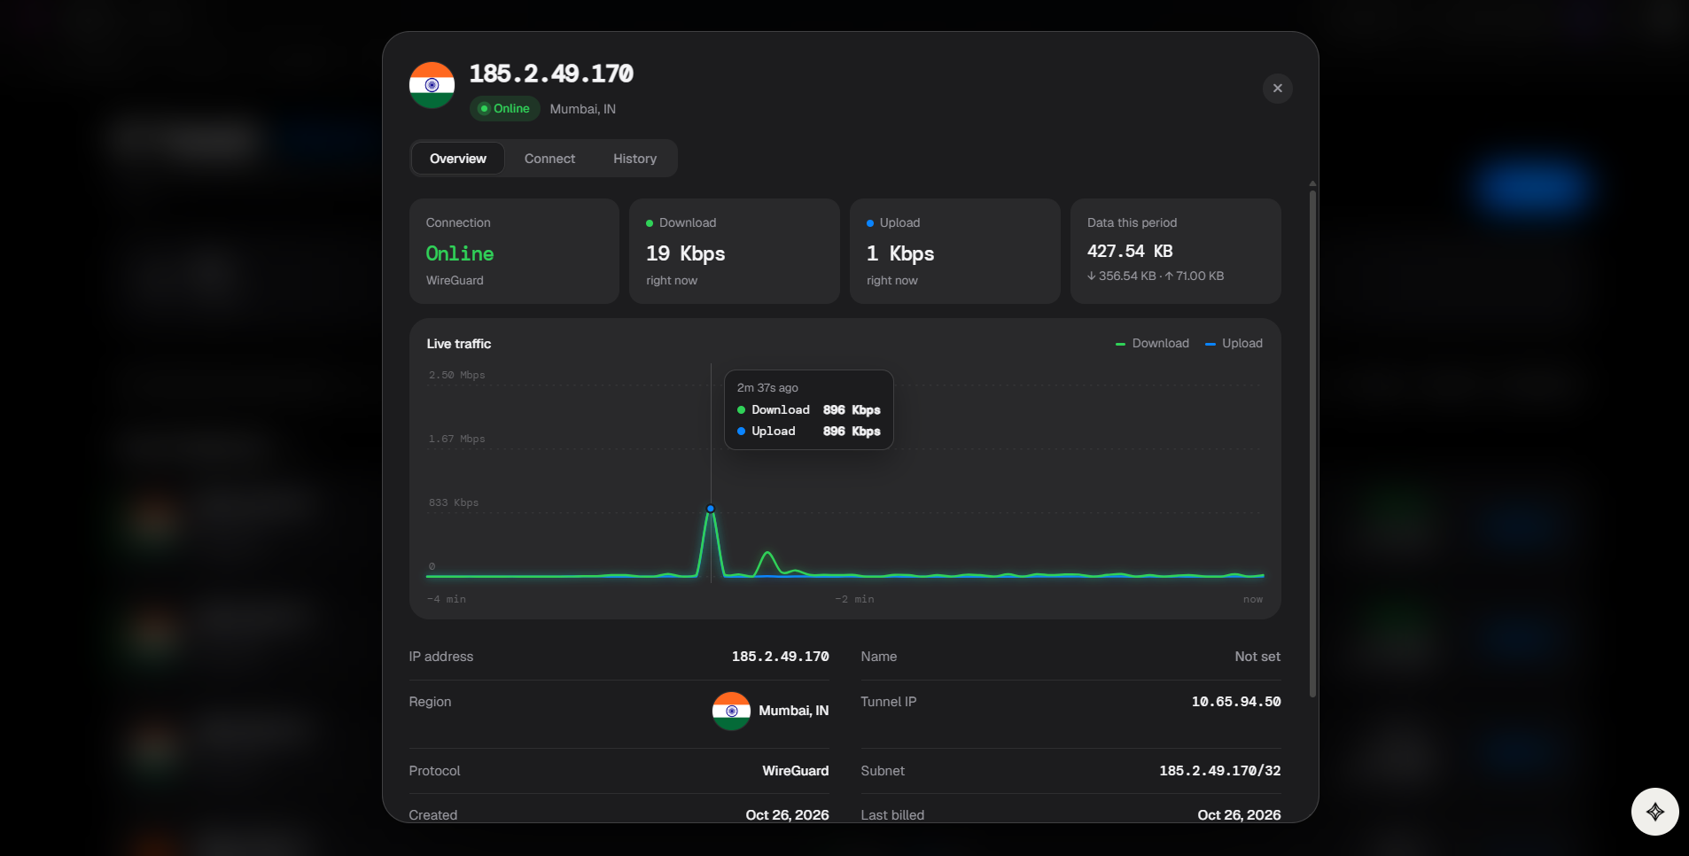Click the WireGuard label under Connection
1689x856 pixels.
[x=455, y=281]
